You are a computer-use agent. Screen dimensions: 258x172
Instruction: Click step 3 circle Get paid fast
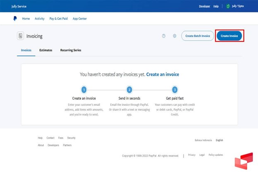tap(174, 90)
